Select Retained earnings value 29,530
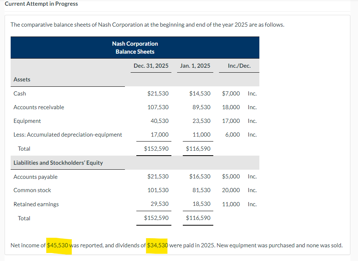Viewport: 358px width, 261px height. coord(160,204)
